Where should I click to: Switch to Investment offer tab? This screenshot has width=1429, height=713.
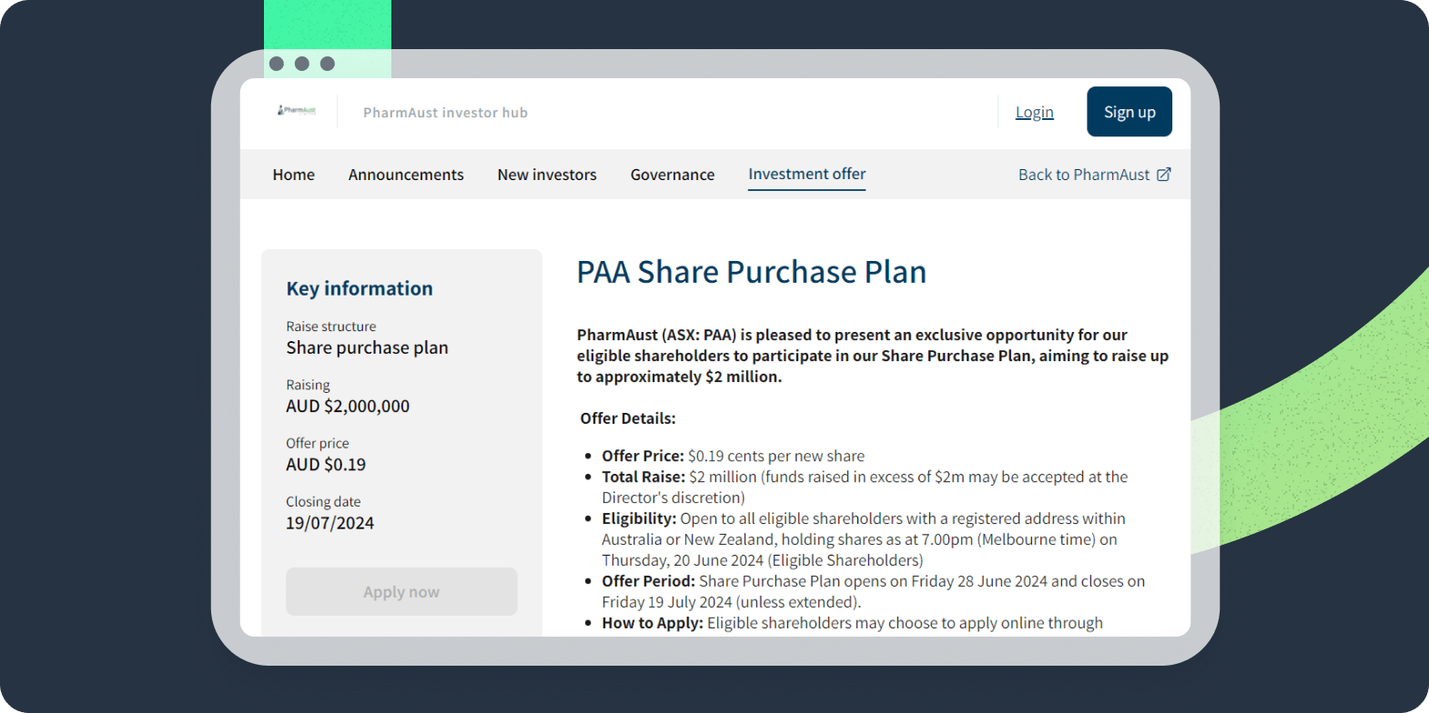pos(806,174)
